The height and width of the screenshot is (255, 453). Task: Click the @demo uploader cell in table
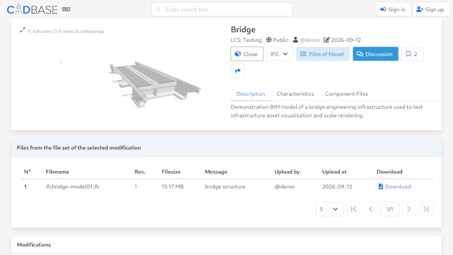pos(285,186)
